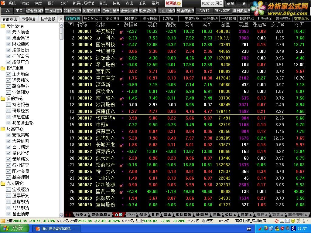Select the AH对照 bottom tab
This screenshot has width=311, height=233.
coord(202,214)
